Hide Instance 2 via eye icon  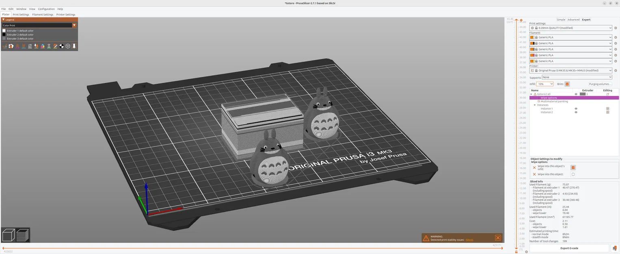point(576,112)
